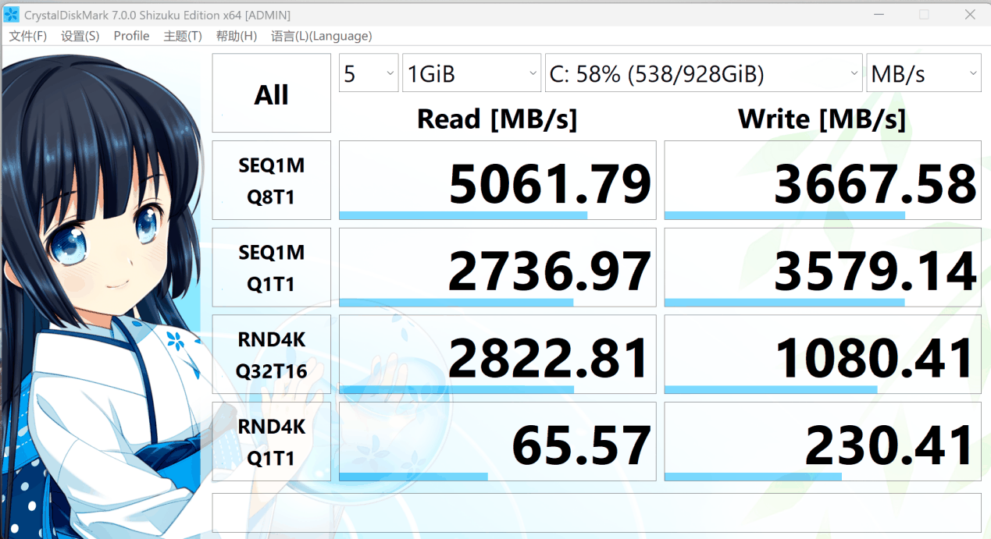Run the RND4K Q32T16 benchmark
The image size is (991, 539).
271,355
